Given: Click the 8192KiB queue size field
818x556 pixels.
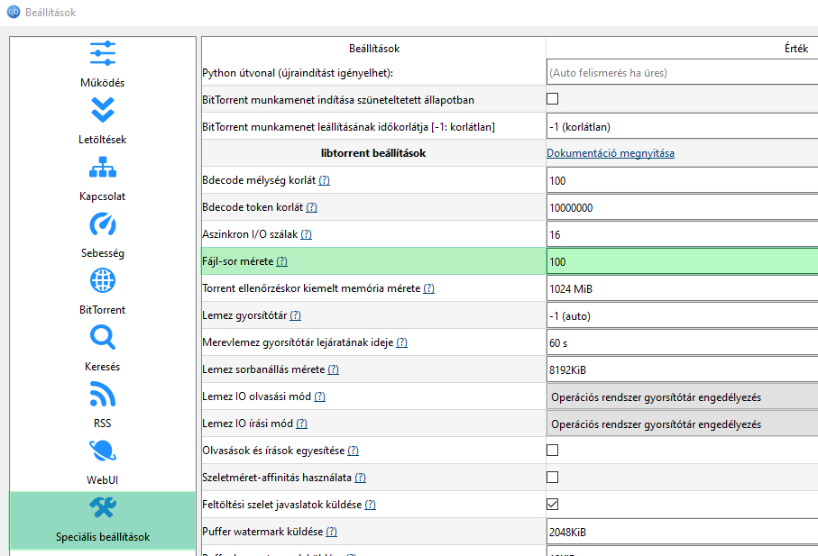Looking at the screenshot, I should (x=682, y=370).
